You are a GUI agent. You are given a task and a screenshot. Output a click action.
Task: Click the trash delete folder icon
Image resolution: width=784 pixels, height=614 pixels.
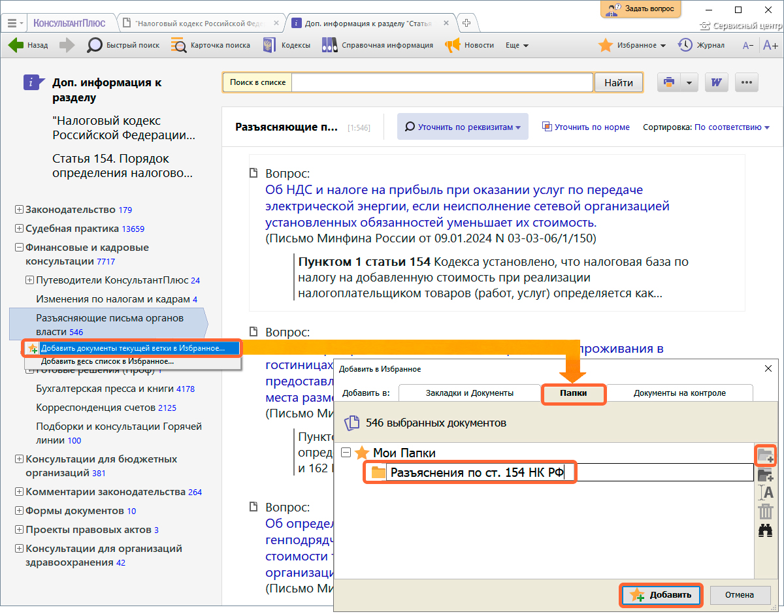765,511
